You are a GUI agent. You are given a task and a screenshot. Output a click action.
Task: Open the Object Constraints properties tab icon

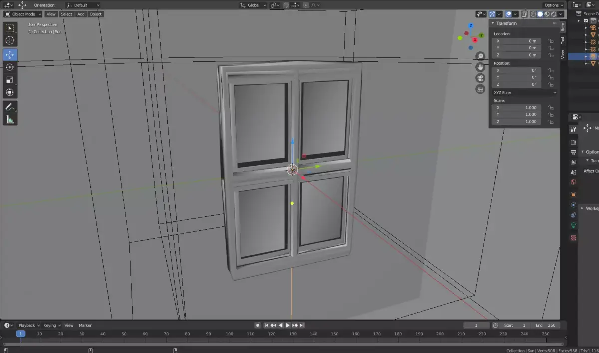point(573,215)
